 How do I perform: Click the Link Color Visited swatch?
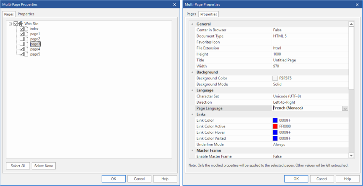pyautogui.click(x=275, y=138)
